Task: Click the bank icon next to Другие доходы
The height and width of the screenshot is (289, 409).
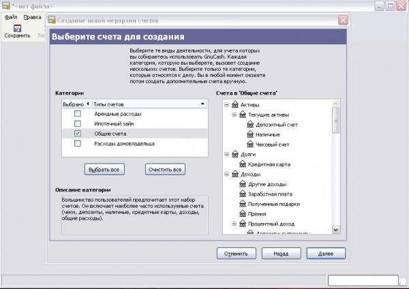Action: pyautogui.click(x=243, y=184)
